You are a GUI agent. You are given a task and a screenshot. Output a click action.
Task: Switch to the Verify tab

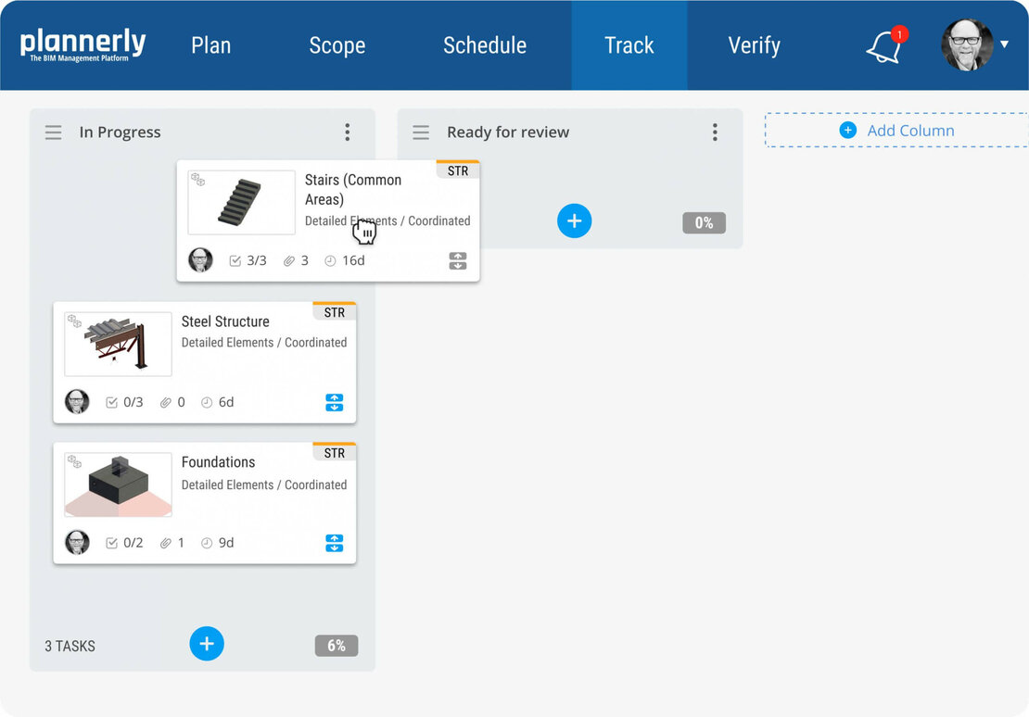click(754, 45)
